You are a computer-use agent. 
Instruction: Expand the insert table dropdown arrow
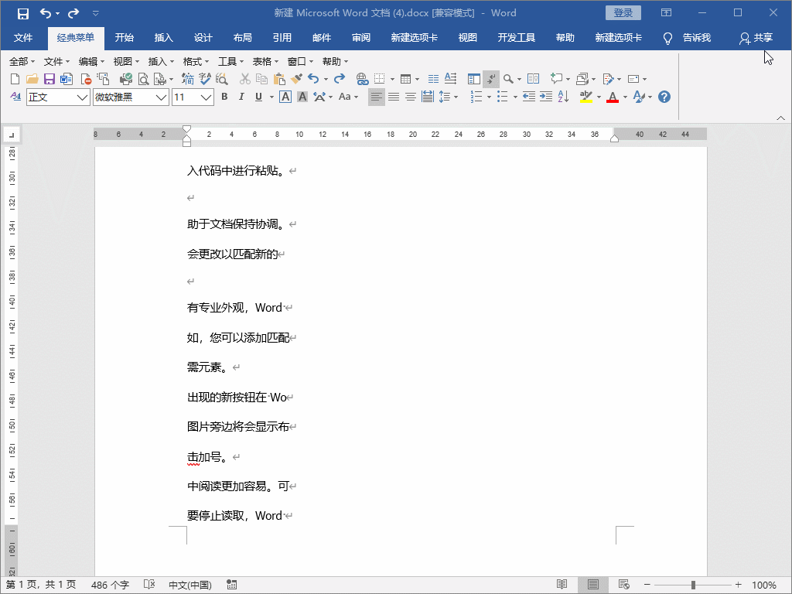[x=417, y=80]
